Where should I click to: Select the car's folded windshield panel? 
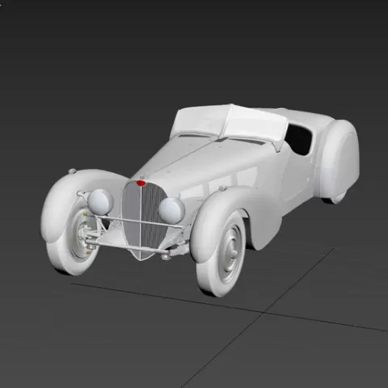pyautogui.click(x=229, y=123)
